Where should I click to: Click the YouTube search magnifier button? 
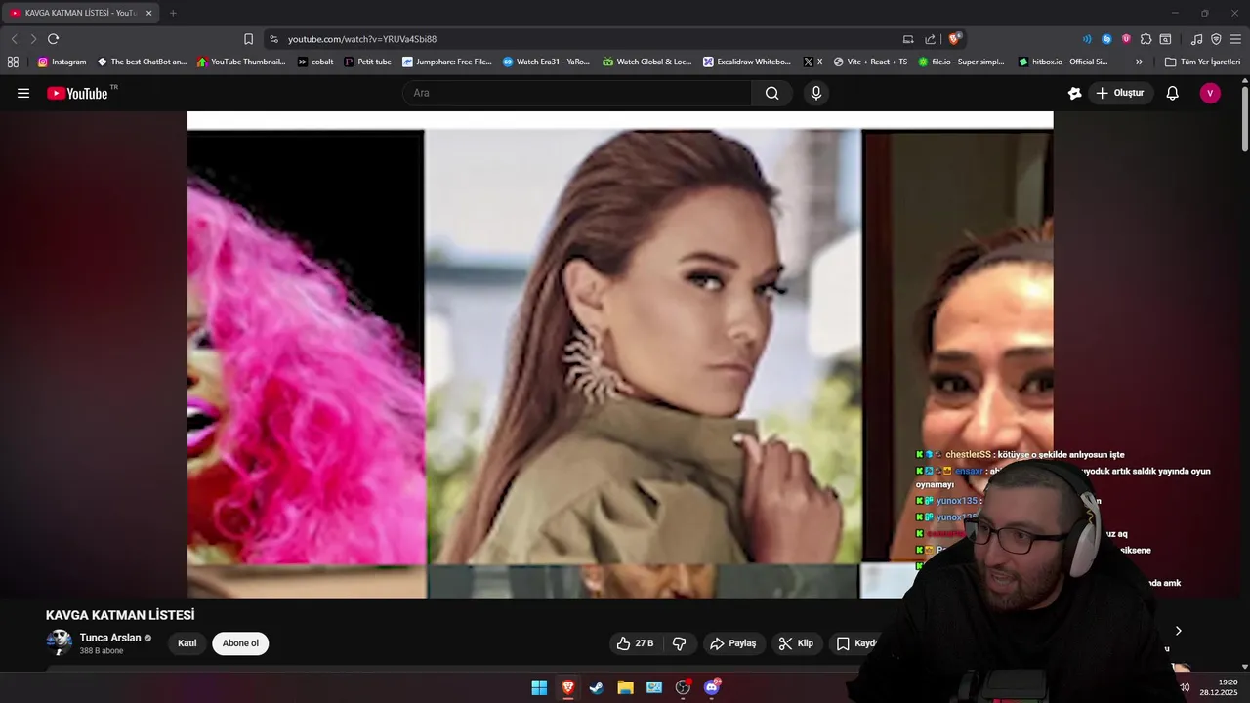[771, 93]
